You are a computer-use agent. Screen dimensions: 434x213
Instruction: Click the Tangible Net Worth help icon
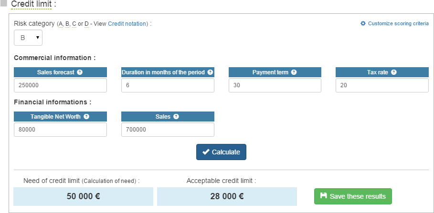click(x=86, y=117)
